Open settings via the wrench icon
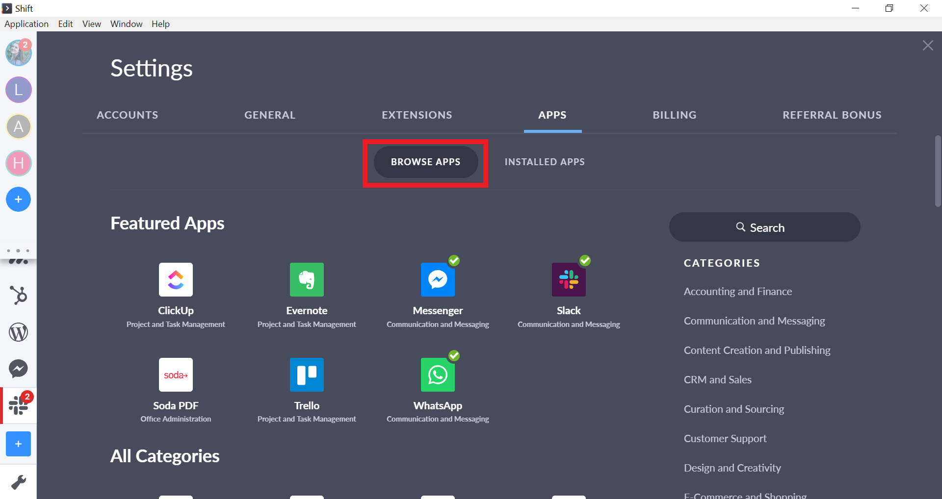The image size is (942, 499). tap(19, 482)
